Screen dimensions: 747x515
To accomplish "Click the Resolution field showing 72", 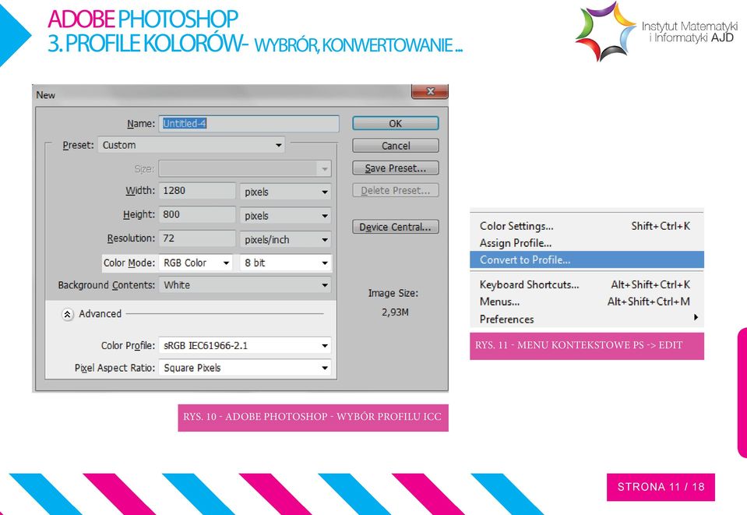I will 197,238.
